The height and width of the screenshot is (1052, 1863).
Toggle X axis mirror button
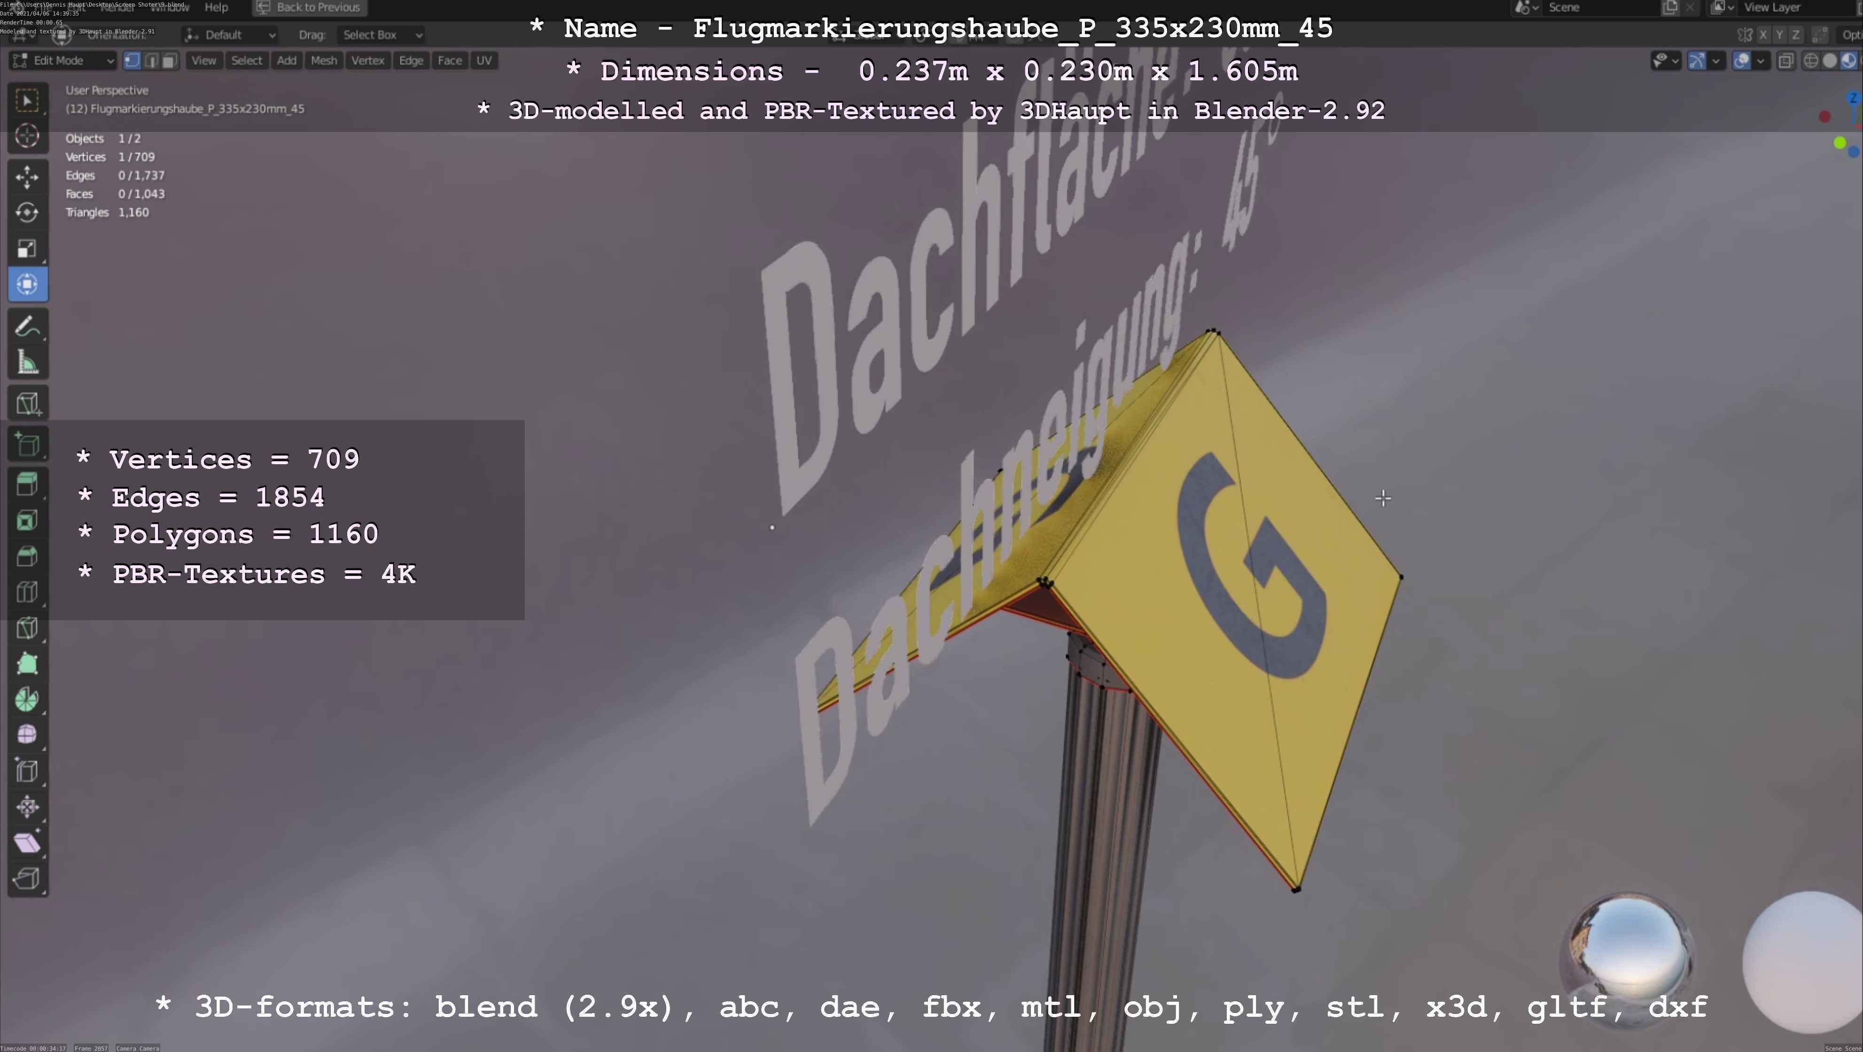point(1763,35)
